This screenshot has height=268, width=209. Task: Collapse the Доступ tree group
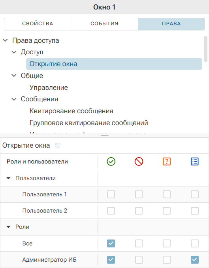[x=14, y=52]
